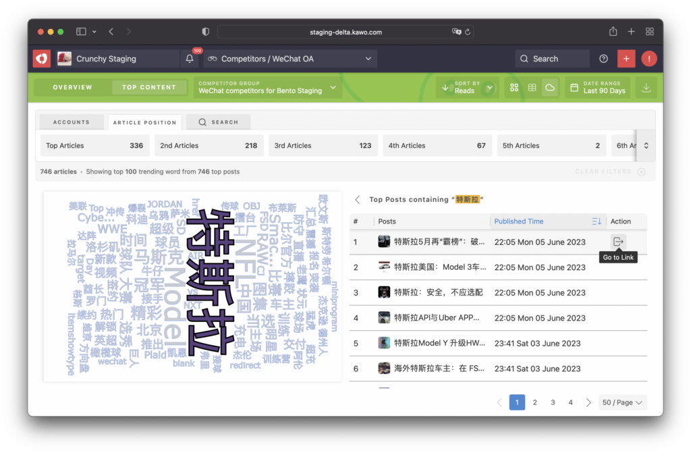Select the Article Position tab
Image resolution: width=691 pixels, height=453 pixels.
[144, 123]
